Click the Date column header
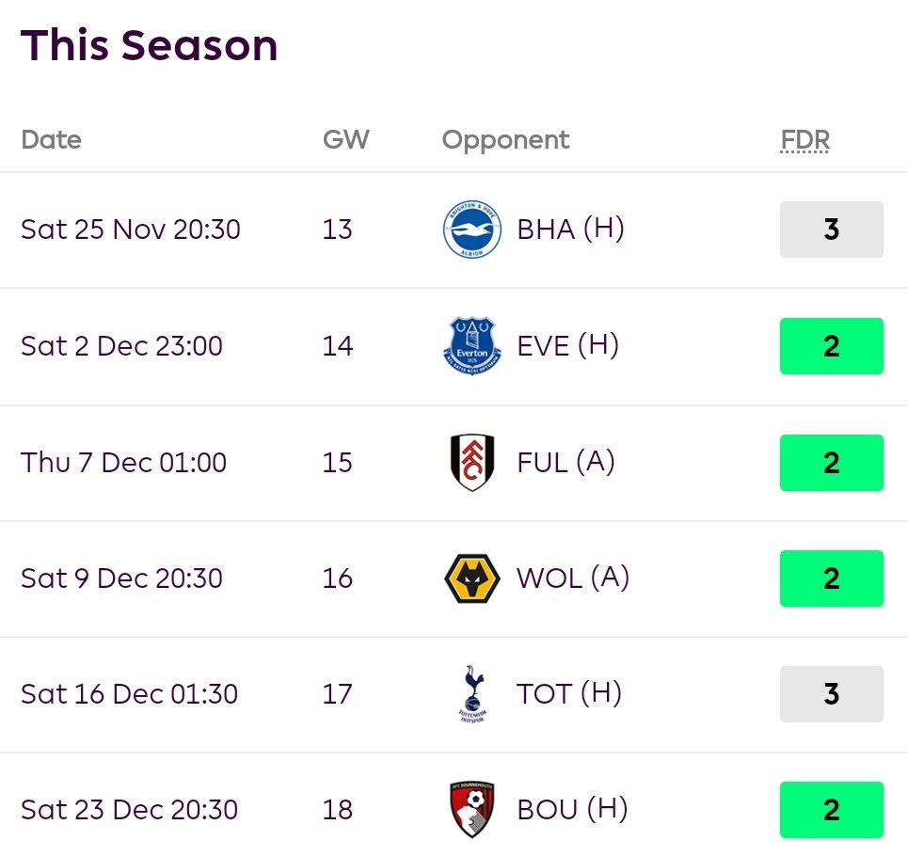Image resolution: width=908 pixels, height=856 pixels. tap(51, 140)
